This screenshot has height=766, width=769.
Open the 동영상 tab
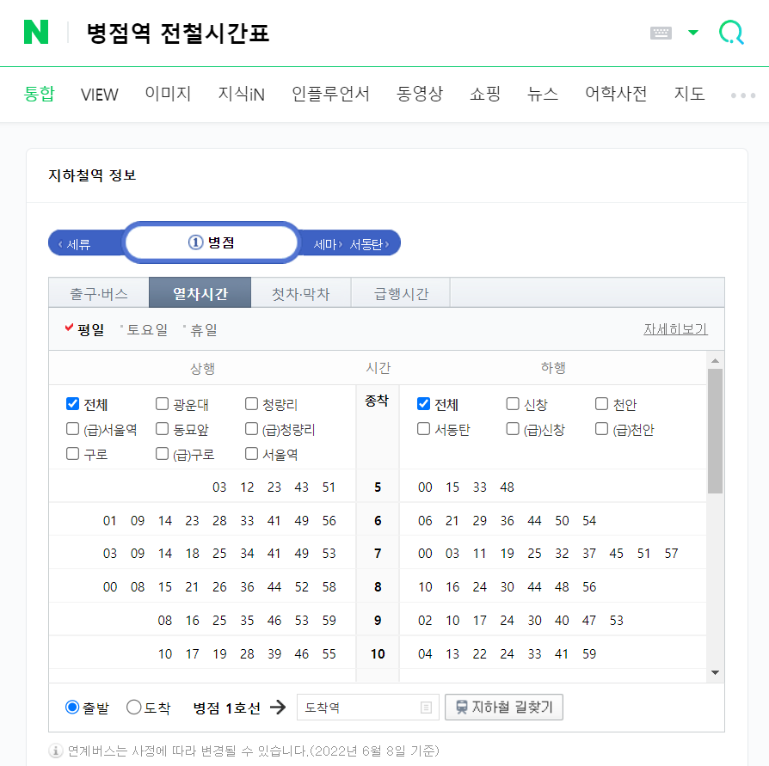(x=420, y=94)
